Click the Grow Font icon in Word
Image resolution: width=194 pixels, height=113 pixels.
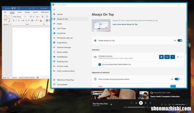pyautogui.click(x=31, y=17)
